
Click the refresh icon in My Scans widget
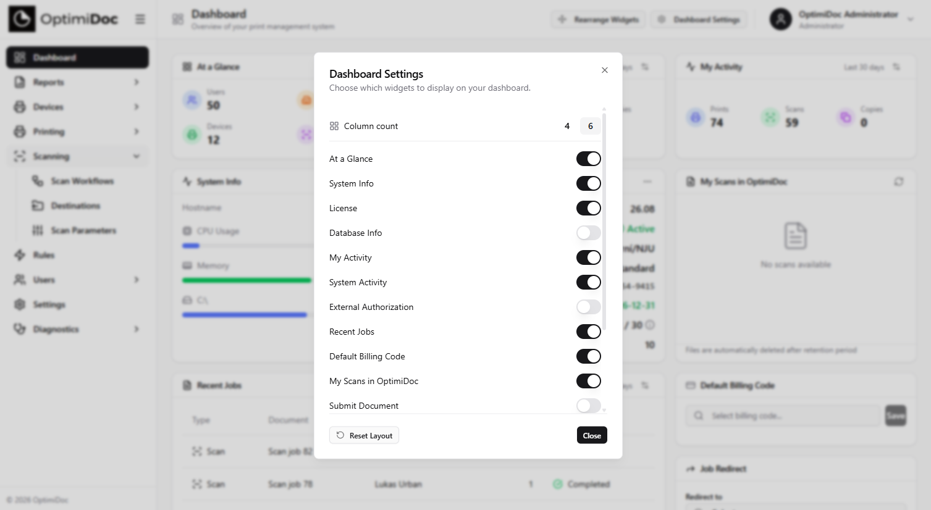click(899, 182)
